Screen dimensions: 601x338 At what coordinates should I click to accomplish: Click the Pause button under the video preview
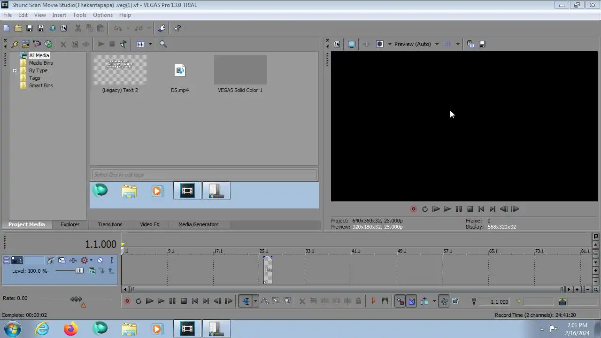[459, 209]
